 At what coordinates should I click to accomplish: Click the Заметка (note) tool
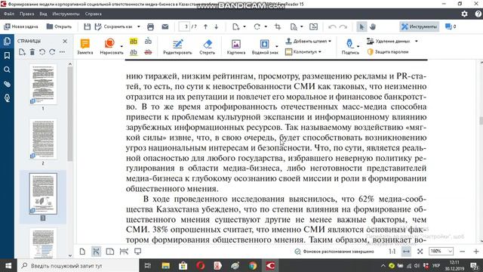point(85,47)
